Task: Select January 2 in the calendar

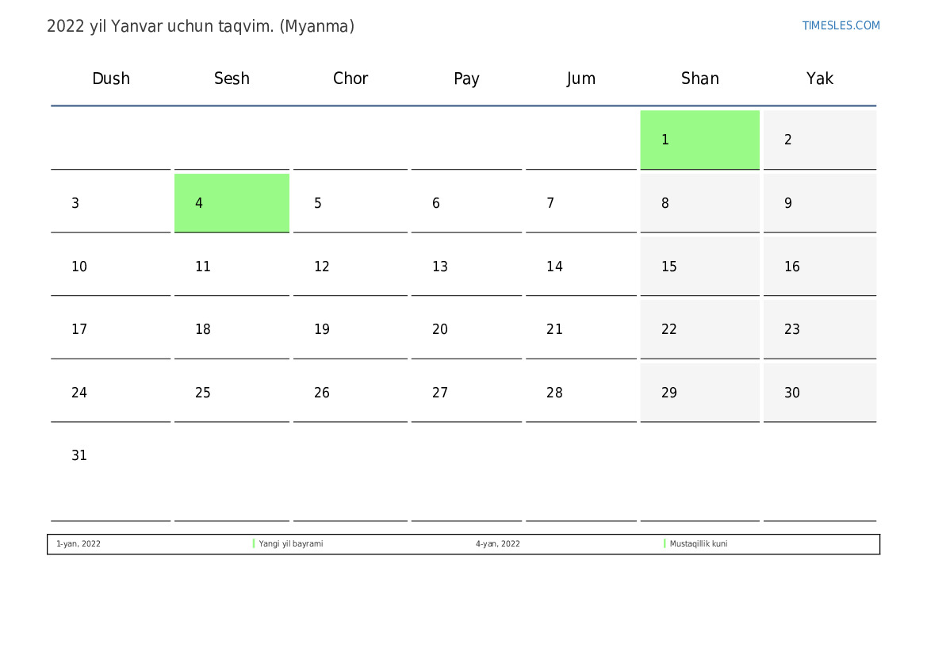Action: click(x=819, y=140)
